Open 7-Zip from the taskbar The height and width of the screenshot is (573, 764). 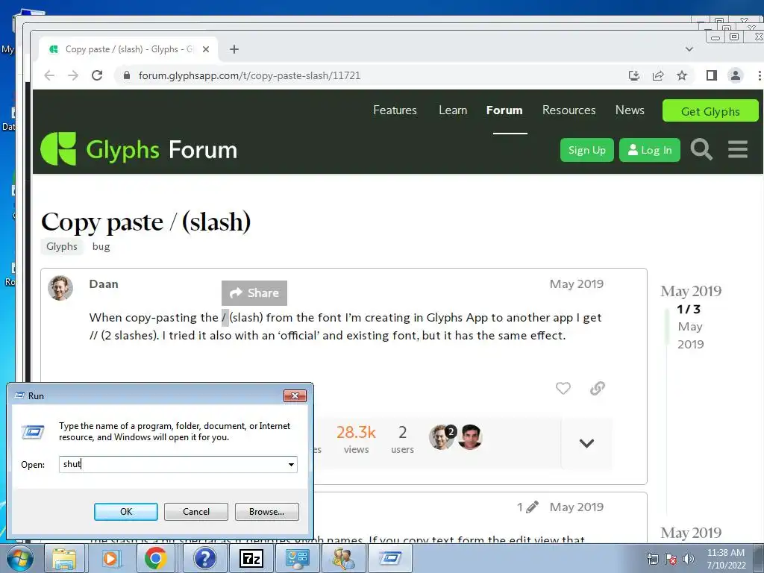point(251,558)
